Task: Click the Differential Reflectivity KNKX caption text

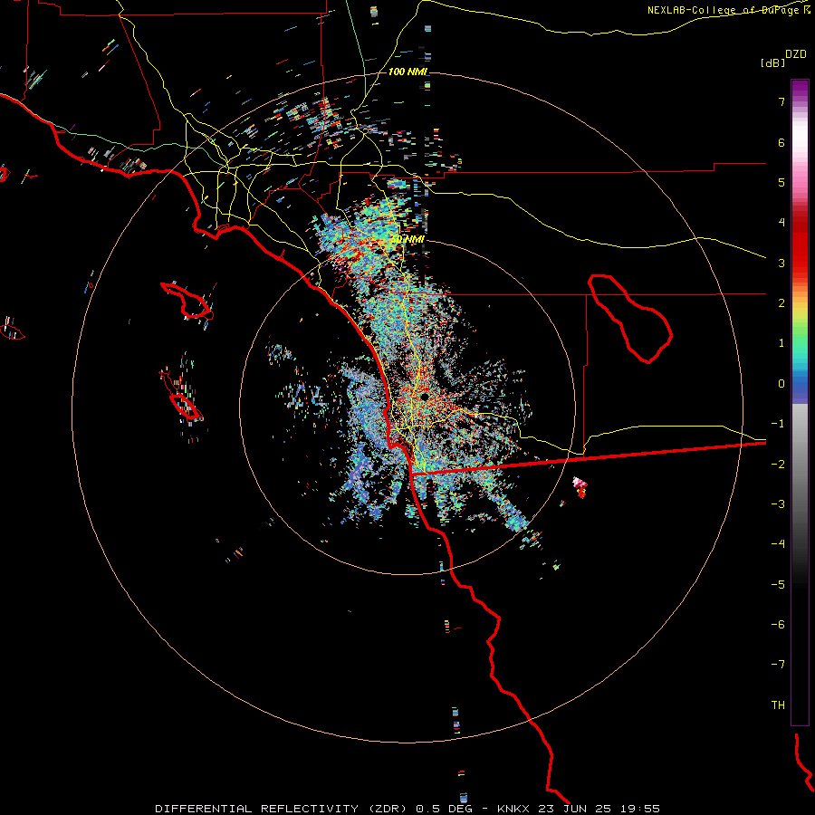Action: point(407,809)
